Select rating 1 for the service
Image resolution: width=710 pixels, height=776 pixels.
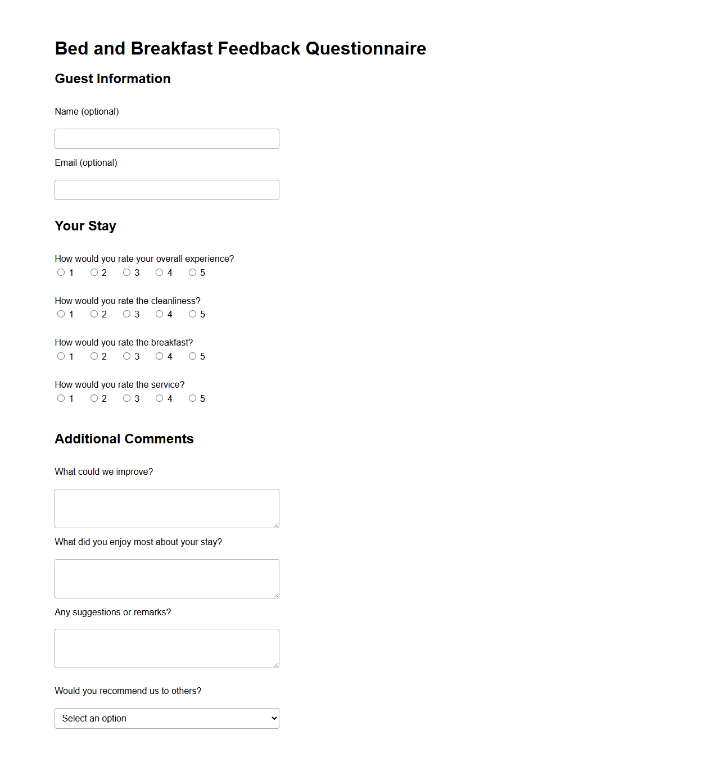(61, 398)
